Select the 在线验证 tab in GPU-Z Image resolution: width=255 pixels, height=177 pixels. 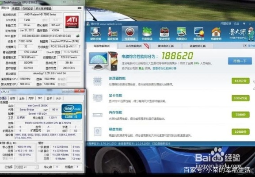(x=27, y=8)
